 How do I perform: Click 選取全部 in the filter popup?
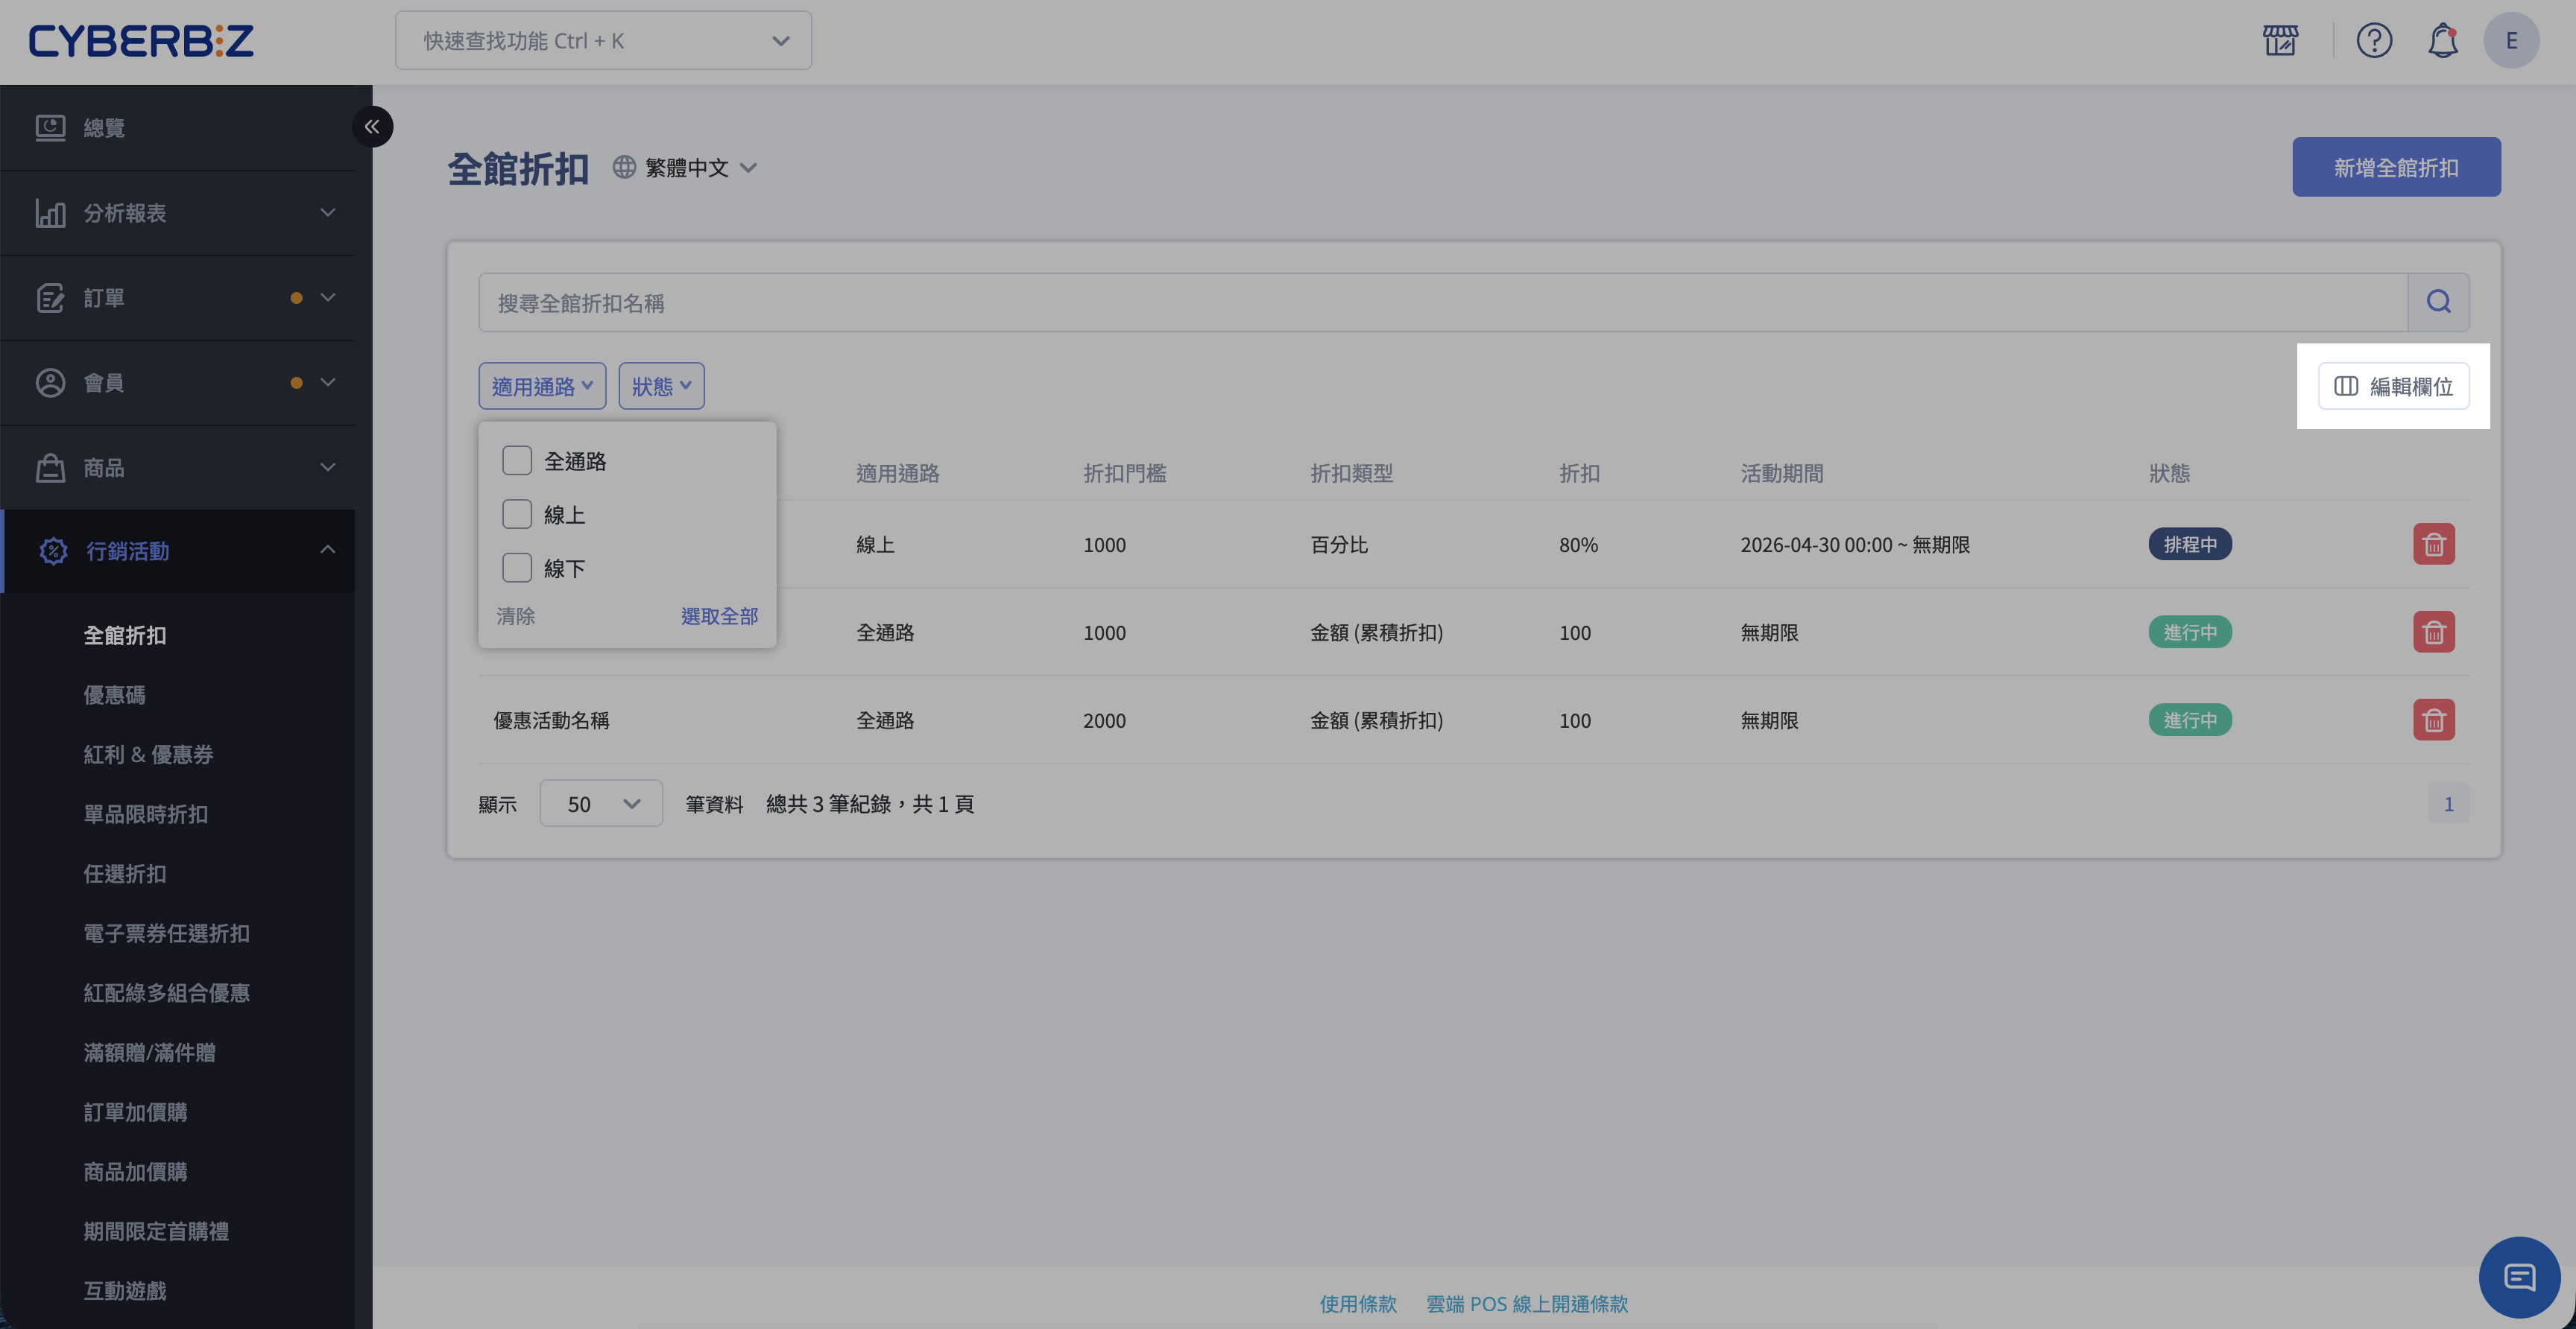(x=719, y=615)
